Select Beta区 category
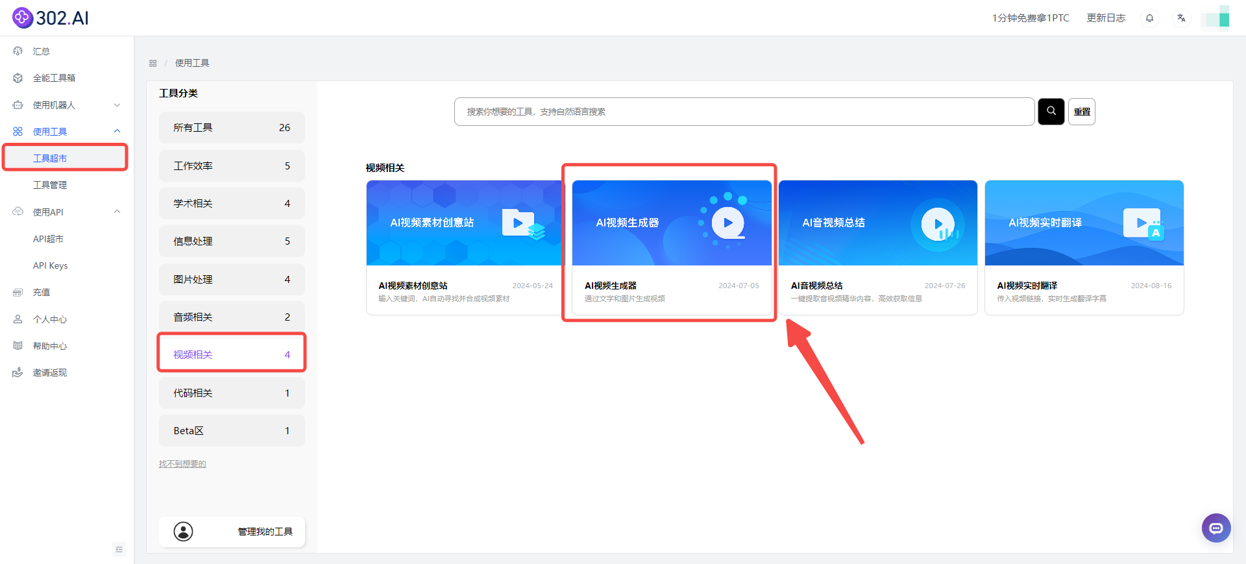Image resolution: width=1246 pixels, height=564 pixels. tap(232, 430)
